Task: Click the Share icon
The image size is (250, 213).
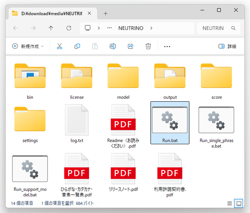Action: [130, 46]
